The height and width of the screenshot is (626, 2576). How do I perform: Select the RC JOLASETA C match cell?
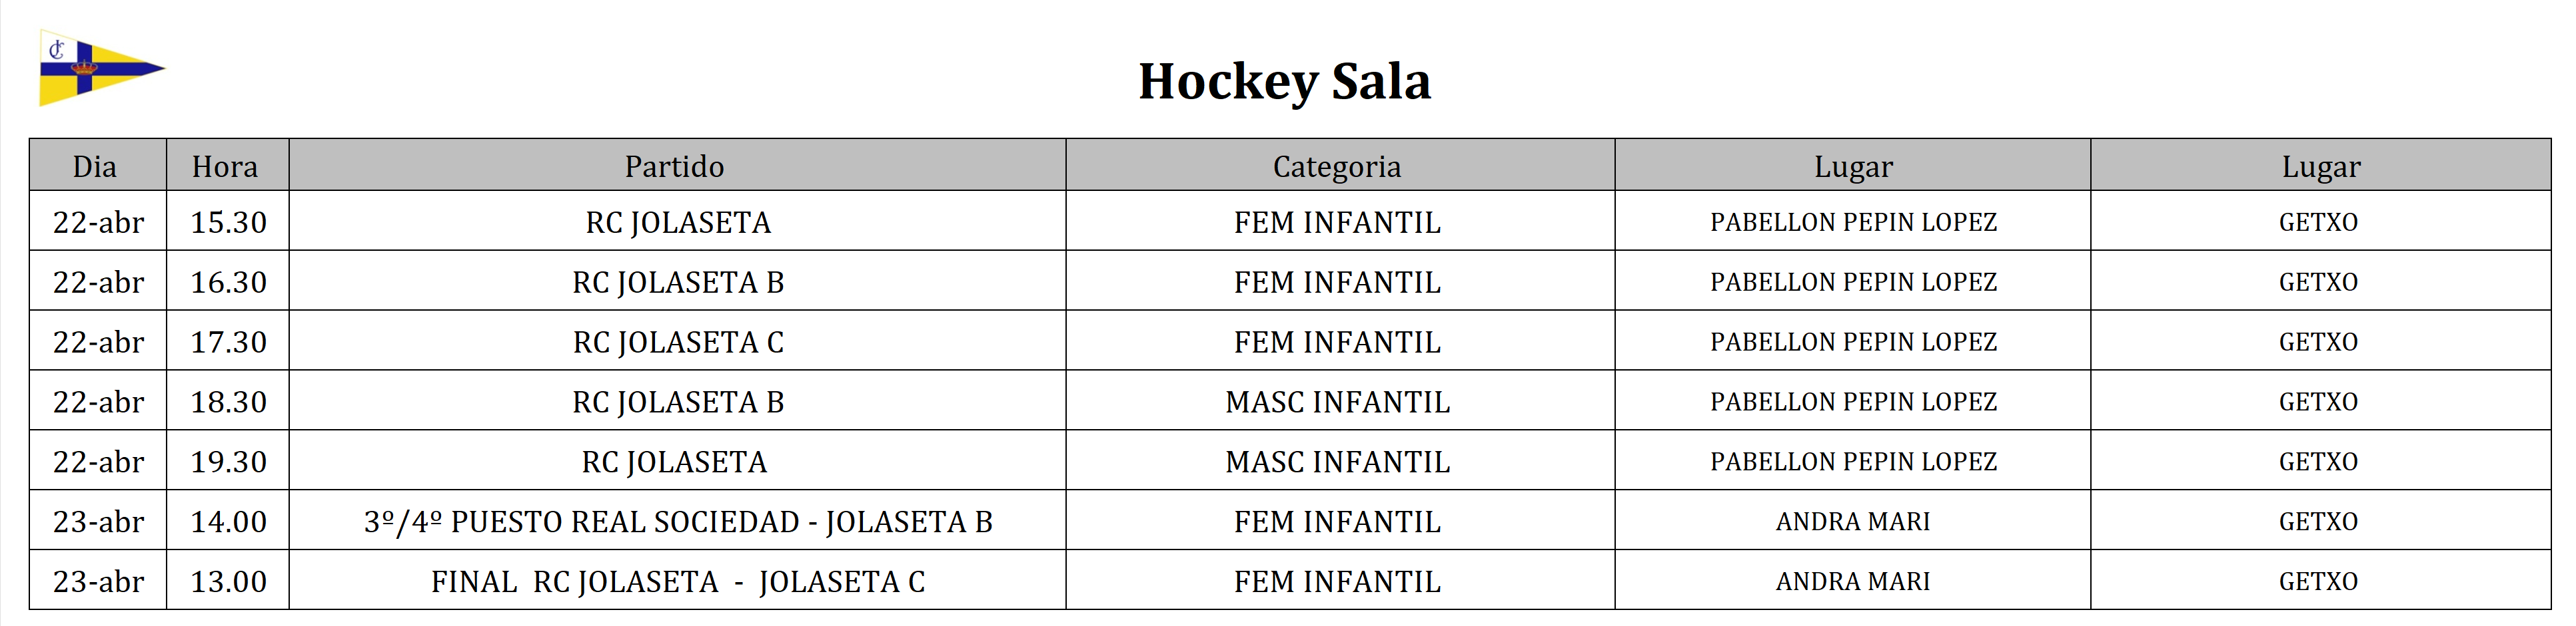click(x=678, y=341)
